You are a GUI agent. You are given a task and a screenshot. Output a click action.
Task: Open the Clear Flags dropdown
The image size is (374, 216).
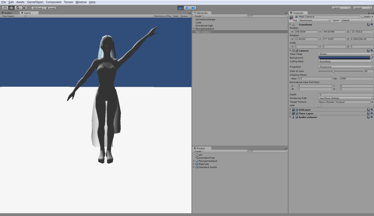pyautogui.click(x=345, y=54)
